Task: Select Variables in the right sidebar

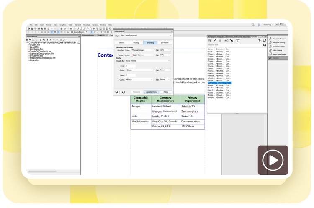Action: pos(278,58)
